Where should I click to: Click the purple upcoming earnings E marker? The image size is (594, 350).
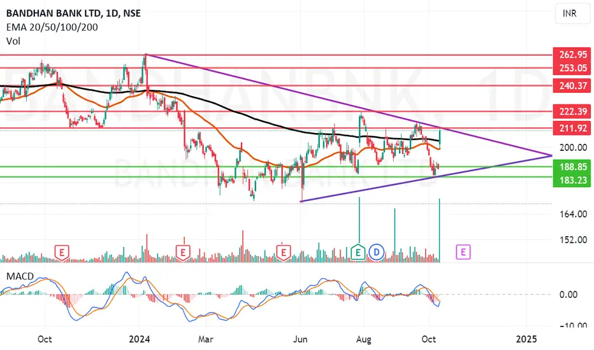pos(463,251)
